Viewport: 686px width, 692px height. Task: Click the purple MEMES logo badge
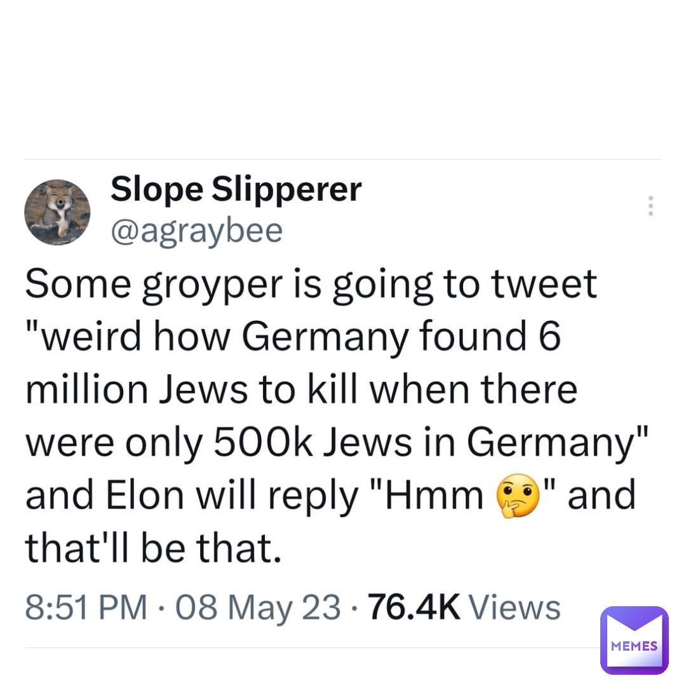point(633,640)
